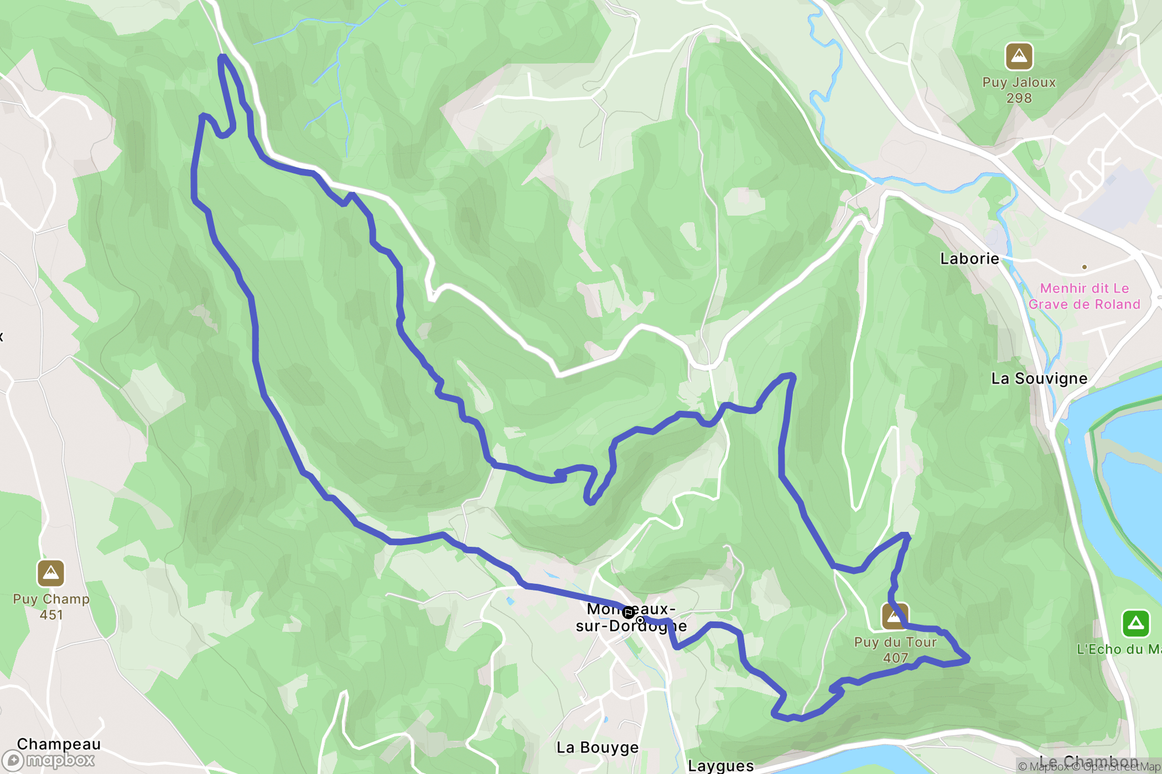Image resolution: width=1162 pixels, height=774 pixels.
Task: Click the green L'Echo du Ma marker icon
Action: tap(1135, 623)
